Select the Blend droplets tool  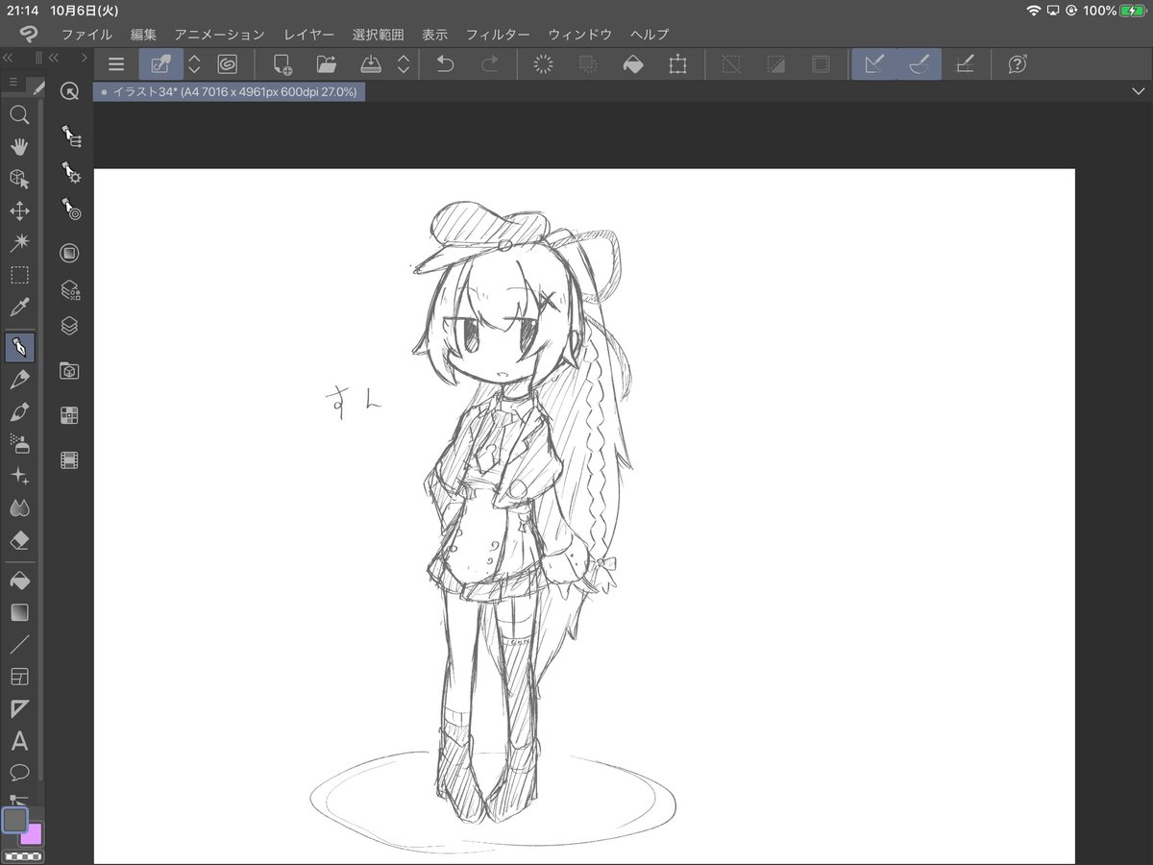tap(19, 507)
